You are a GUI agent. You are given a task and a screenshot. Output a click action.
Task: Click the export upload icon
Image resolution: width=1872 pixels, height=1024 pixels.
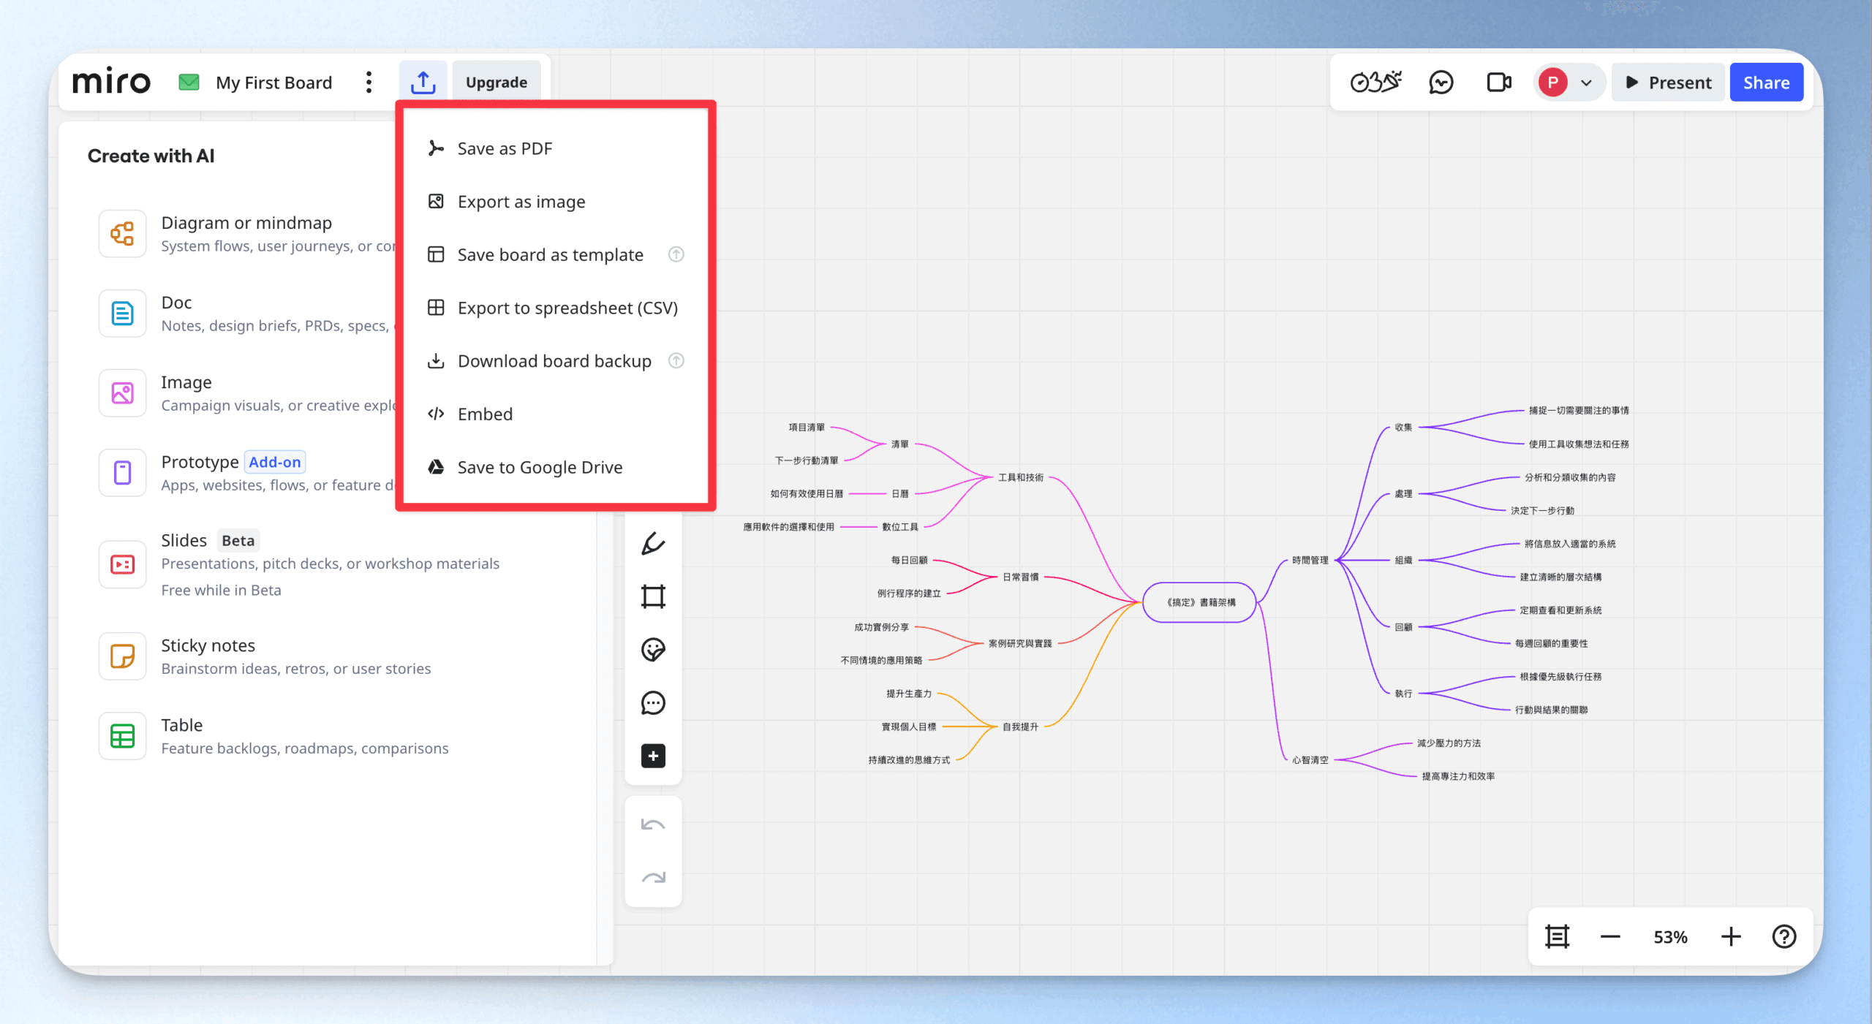coord(423,83)
